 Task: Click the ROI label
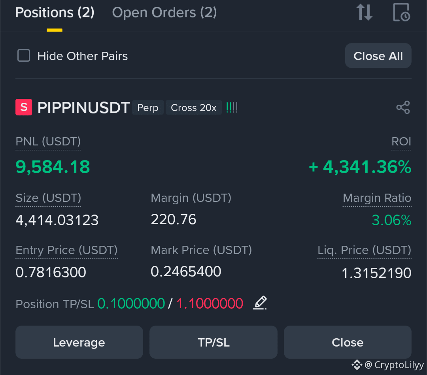click(401, 141)
